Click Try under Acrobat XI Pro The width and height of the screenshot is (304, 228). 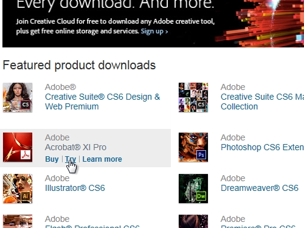point(71,159)
